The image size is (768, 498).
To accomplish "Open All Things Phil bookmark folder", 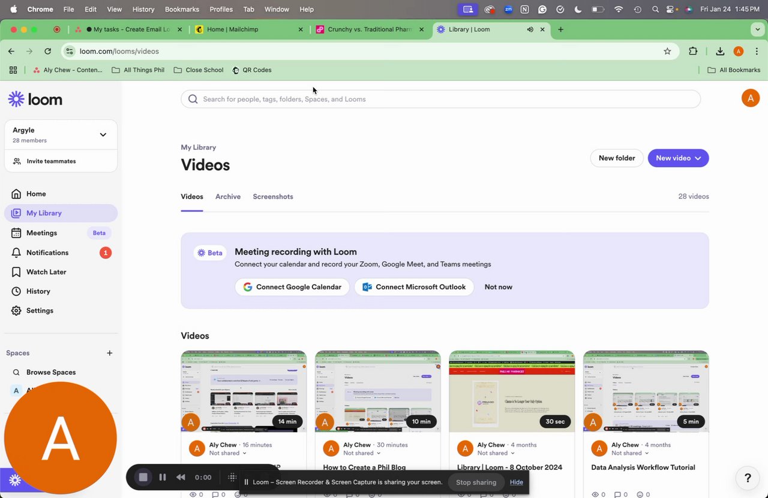I will coord(138,70).
